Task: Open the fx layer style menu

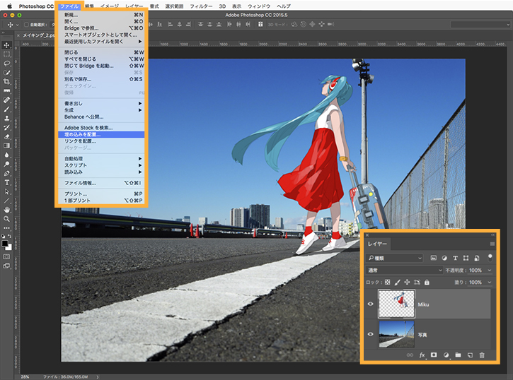Action: pos(422,355)
